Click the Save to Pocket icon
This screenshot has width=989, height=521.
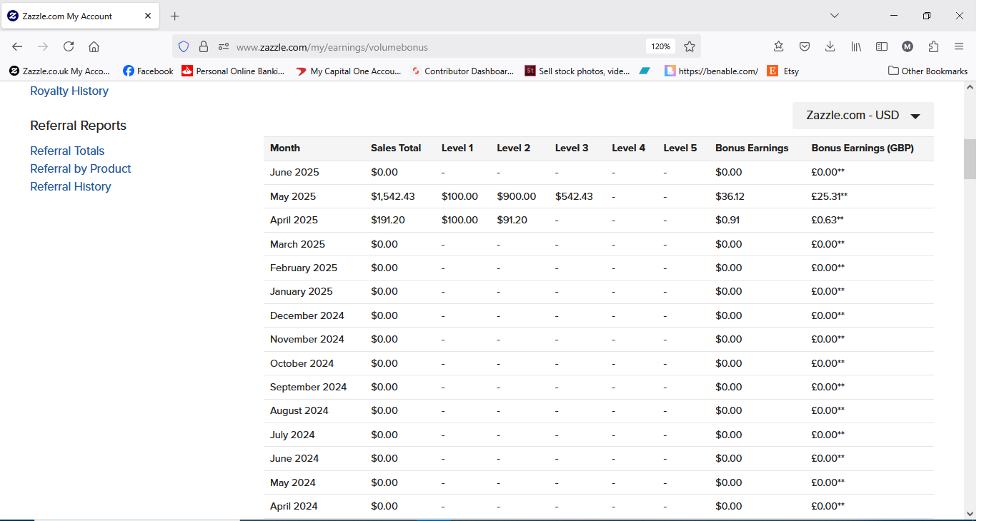tap(804, 46)
